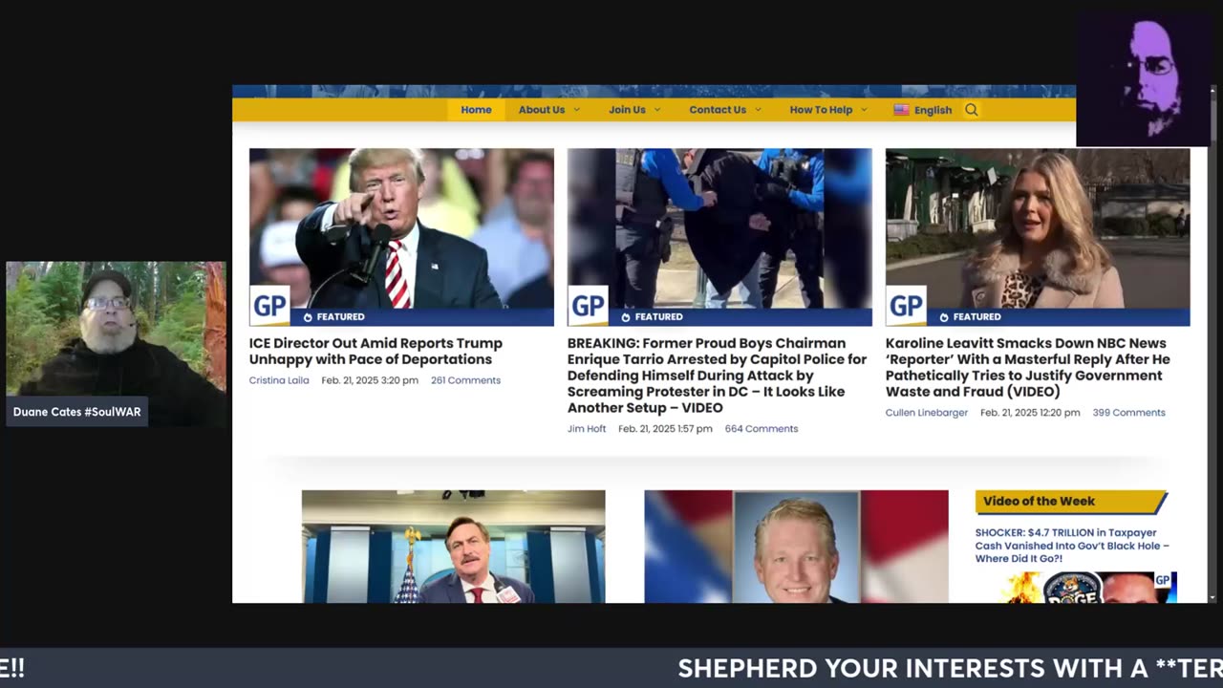Image resolution: width=1223 pixels, height=688 pixels.
Task: Expand the About Us dropdown arrow
Action: pos(577,110)
